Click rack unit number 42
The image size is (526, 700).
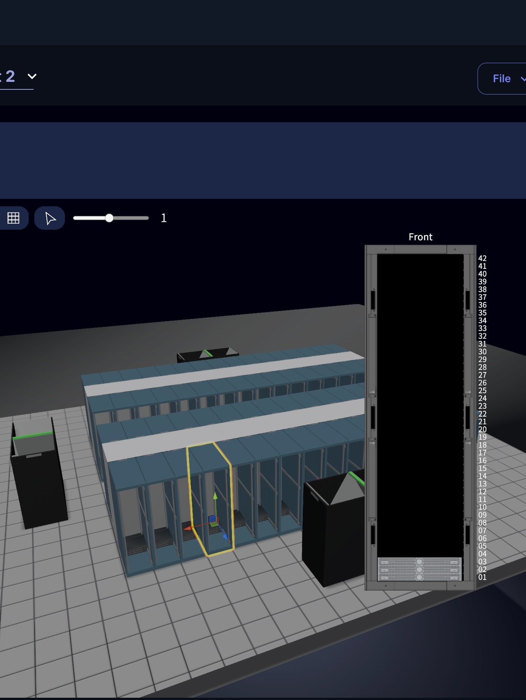click(482, 258)
